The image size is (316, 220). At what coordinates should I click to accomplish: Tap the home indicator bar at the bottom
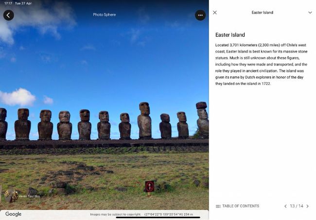click(158, 218)
